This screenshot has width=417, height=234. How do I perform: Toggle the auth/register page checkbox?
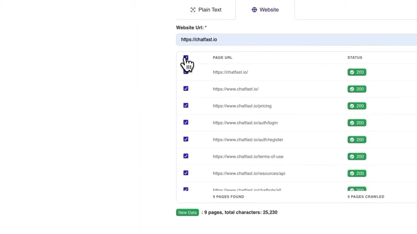[186, 139]
